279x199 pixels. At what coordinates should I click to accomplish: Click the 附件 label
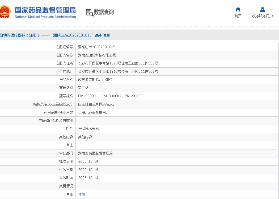(x=70, y=129)
